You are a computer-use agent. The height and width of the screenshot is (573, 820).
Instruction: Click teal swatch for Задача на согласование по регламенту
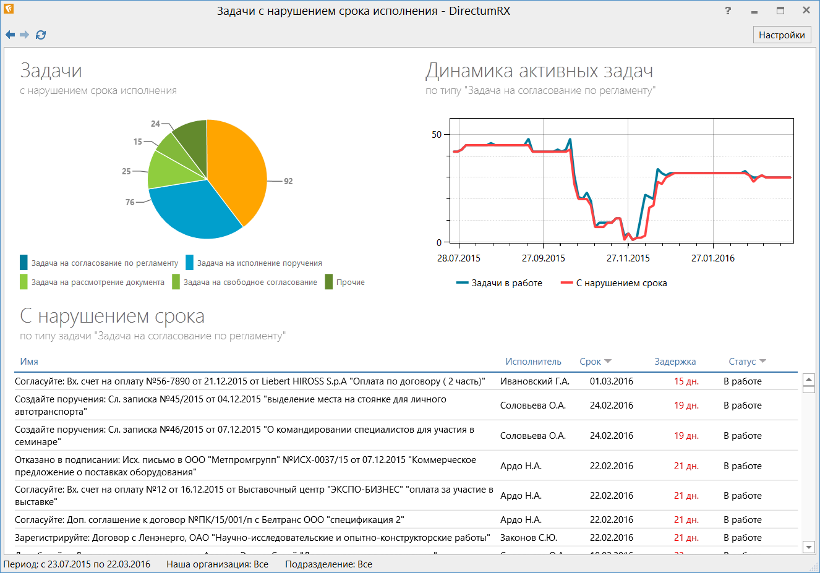point(23,263)
